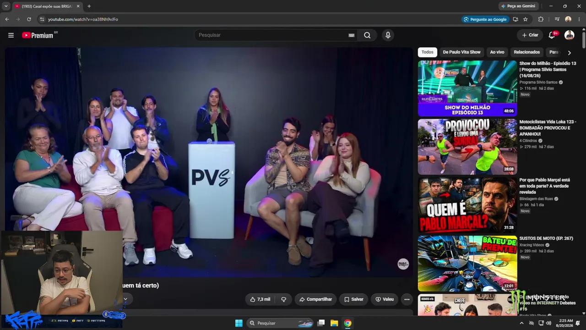Click the Peça ao Gemini button

click(518, 6)
